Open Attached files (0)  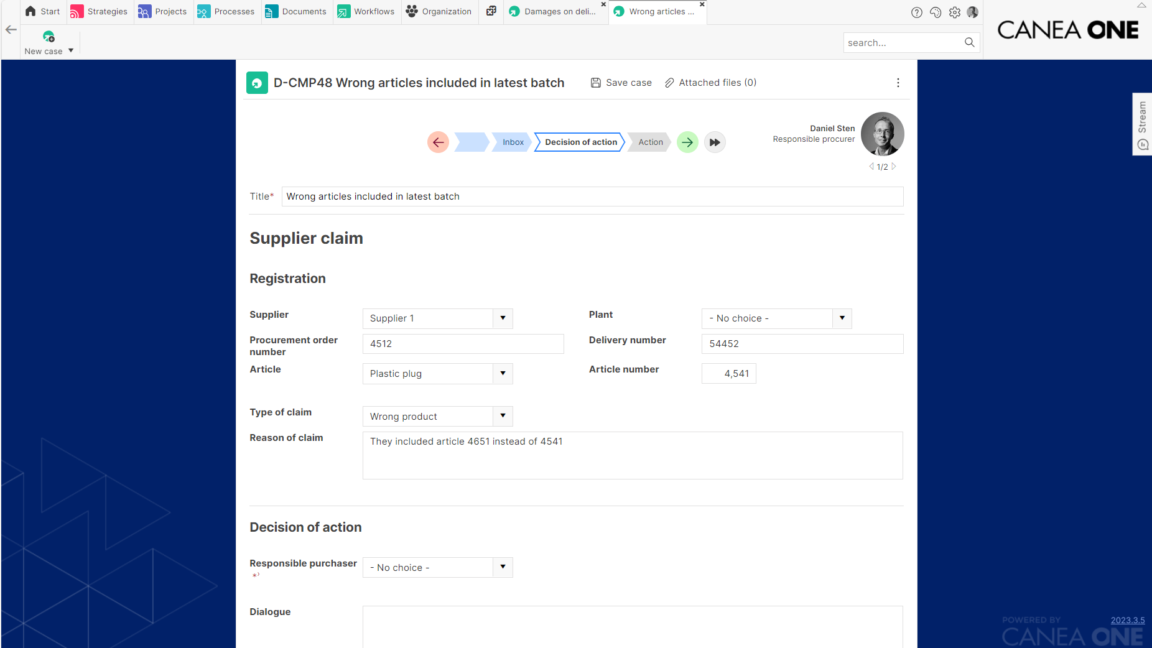[710, 83]
